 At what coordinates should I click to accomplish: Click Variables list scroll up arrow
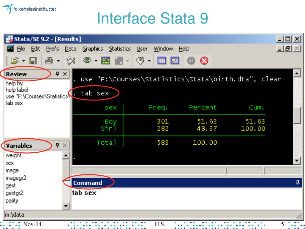click(x=66, y=156)
